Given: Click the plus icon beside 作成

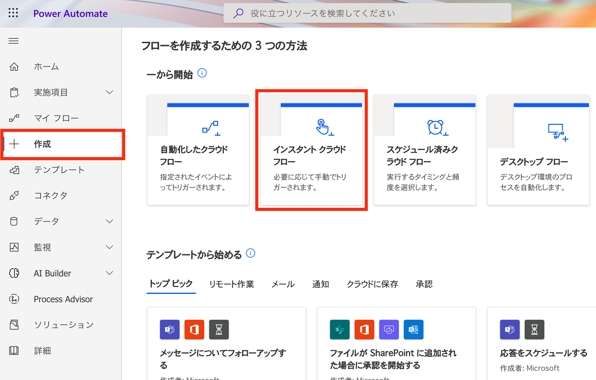Looking at the screenshot, I should click(x=14, y=144).
